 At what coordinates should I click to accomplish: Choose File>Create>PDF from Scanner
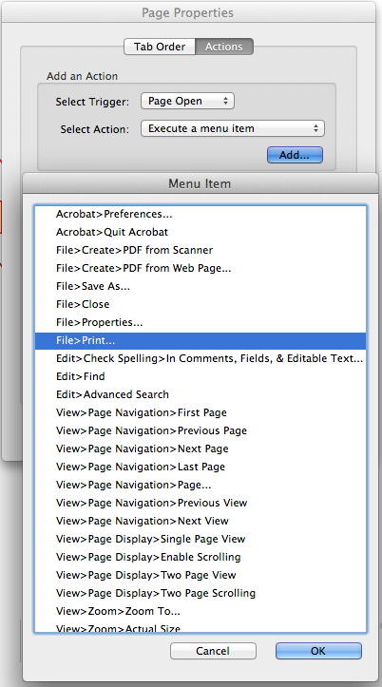pos(201,250)
